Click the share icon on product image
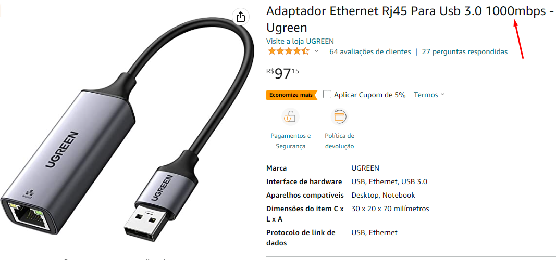This screenshot has height=260, width=556. tap(241, 17)
